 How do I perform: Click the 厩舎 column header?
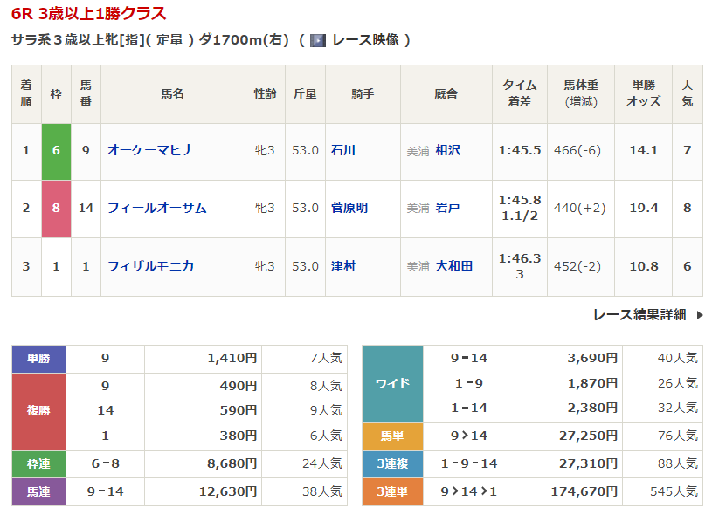[446, 94]
